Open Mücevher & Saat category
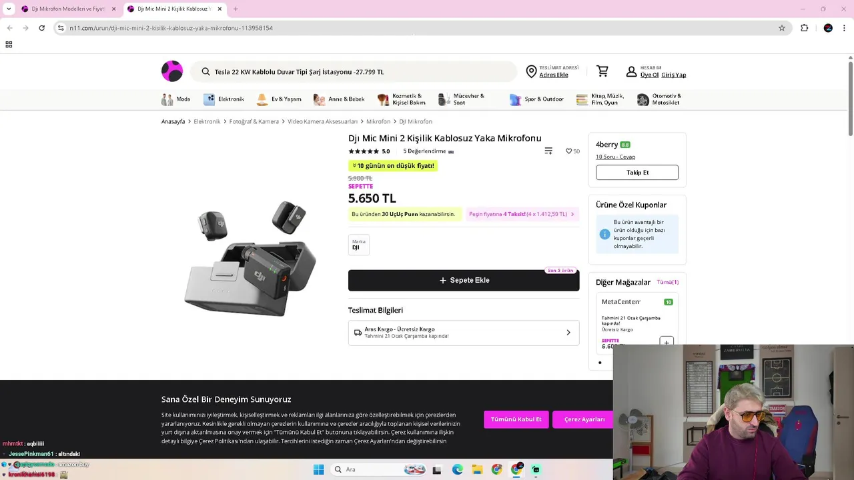 (x=462, y=99)
